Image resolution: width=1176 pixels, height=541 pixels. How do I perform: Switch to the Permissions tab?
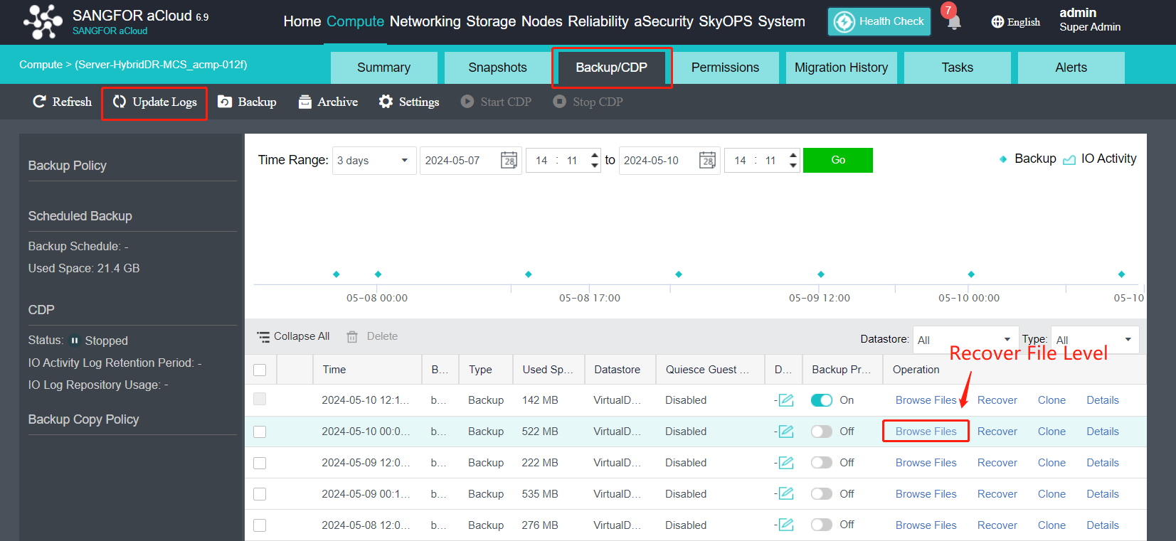(725, 68)
